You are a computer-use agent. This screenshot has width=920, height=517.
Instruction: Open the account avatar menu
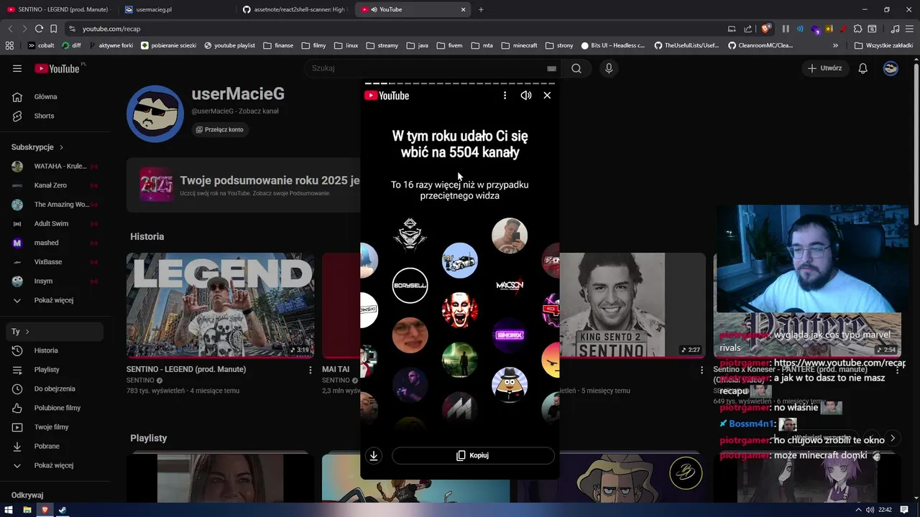(891, 68)
